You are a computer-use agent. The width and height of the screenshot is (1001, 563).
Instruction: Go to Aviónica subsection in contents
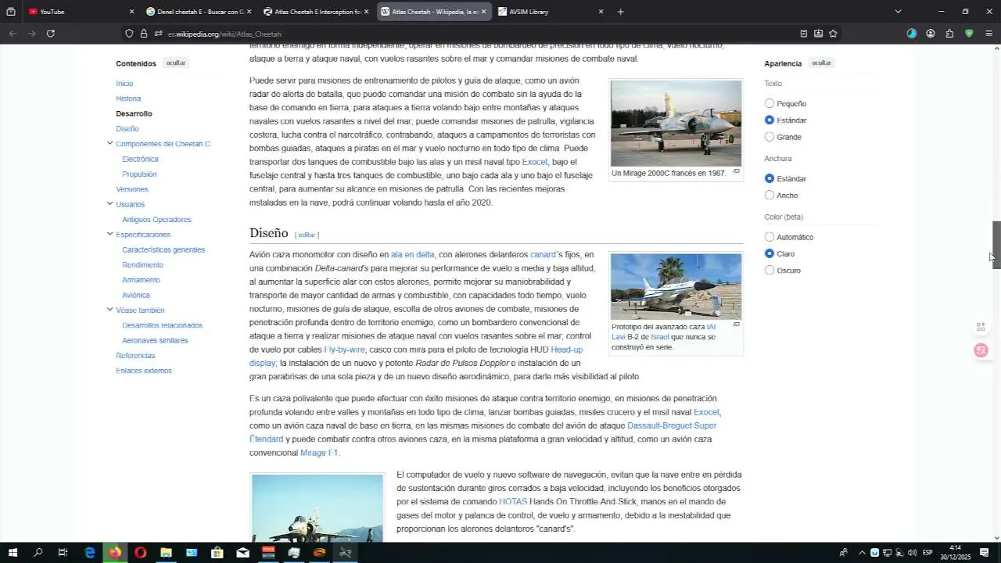point(136,296)
